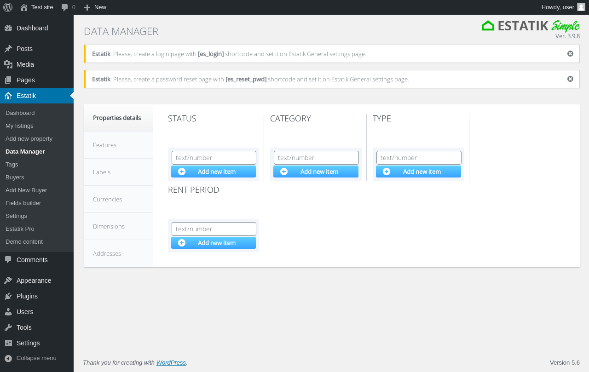Switch to the Labels tab
Image resolution: width=589 pixels, height=372 pixels.
(x=118, y=172)
